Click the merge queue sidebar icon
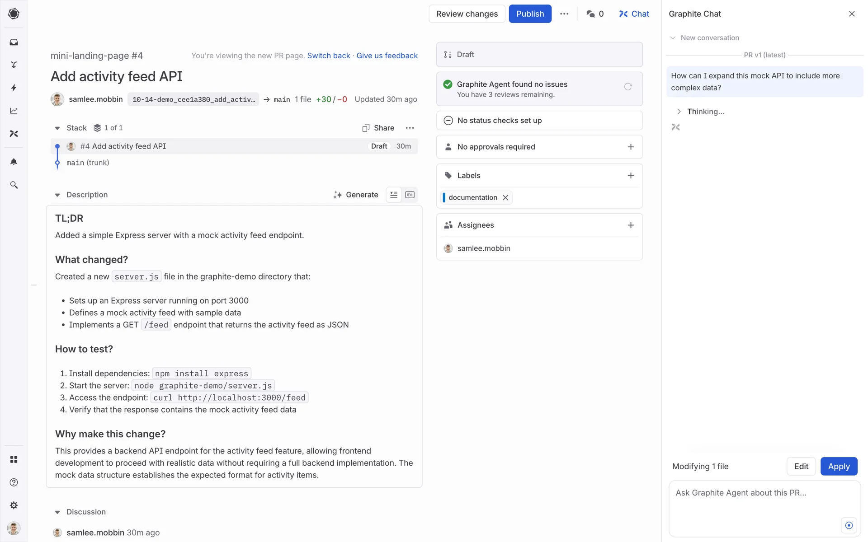The height and width of the screenshot is (542, 868). click(14, 65)
